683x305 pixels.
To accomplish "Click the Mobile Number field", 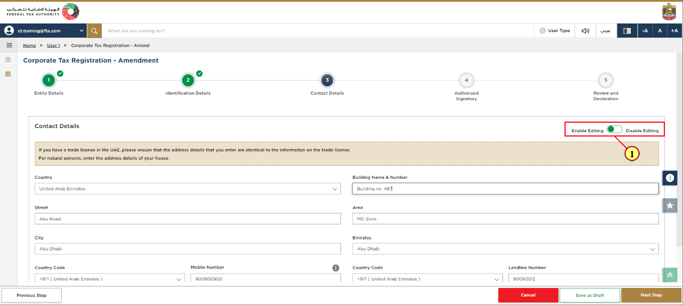I will (x=266, y=279).
